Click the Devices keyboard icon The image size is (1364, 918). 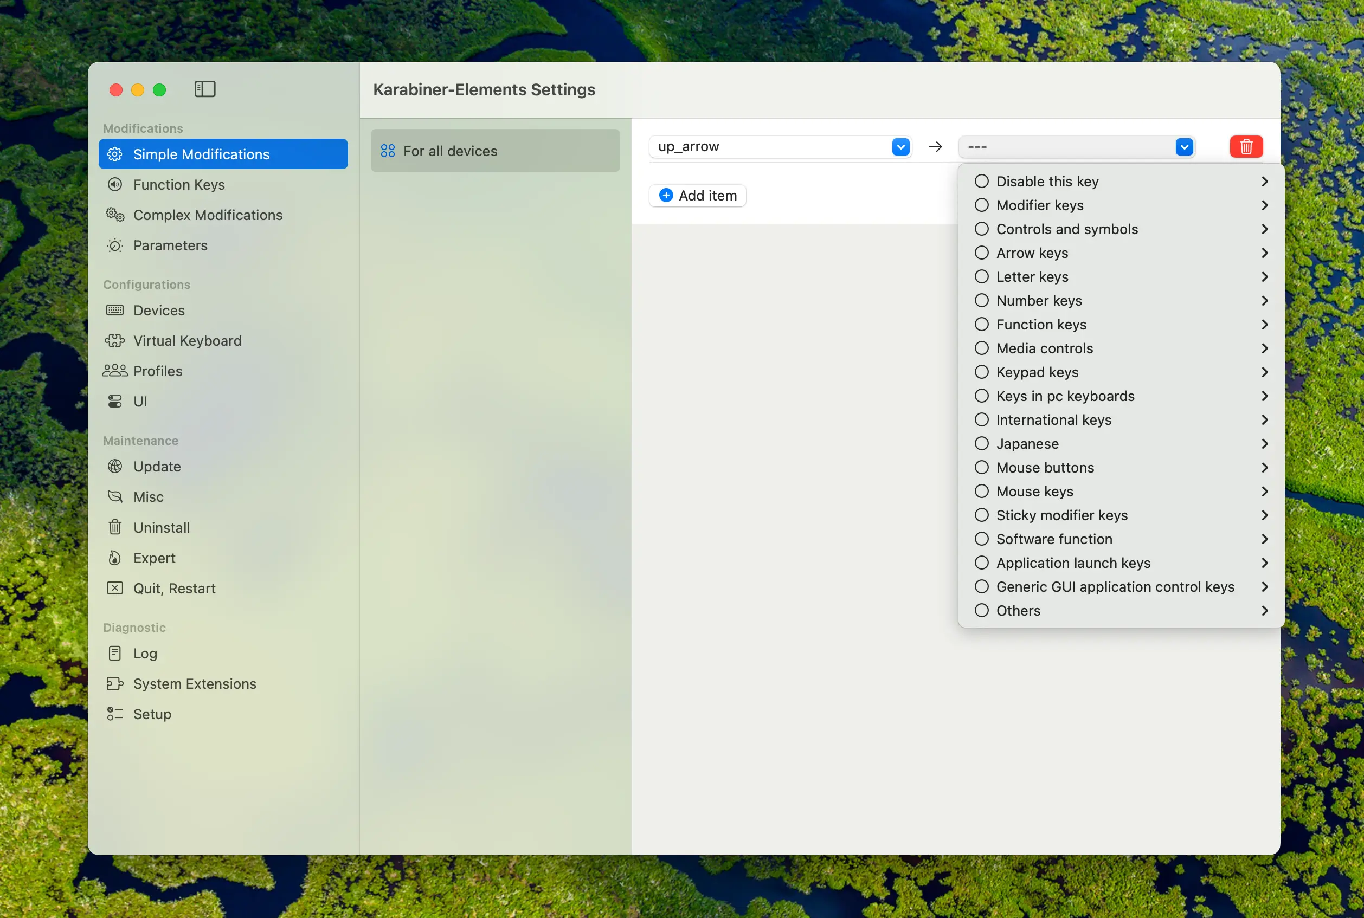tap(115, 311)
